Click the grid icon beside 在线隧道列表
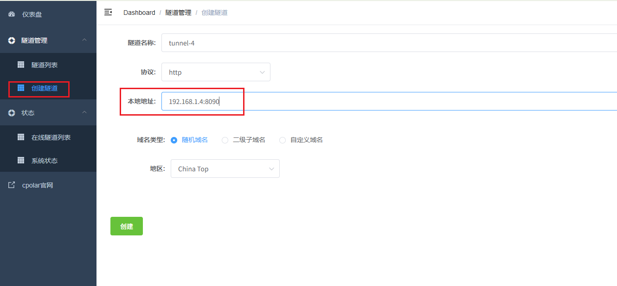 tap(21, 137)
